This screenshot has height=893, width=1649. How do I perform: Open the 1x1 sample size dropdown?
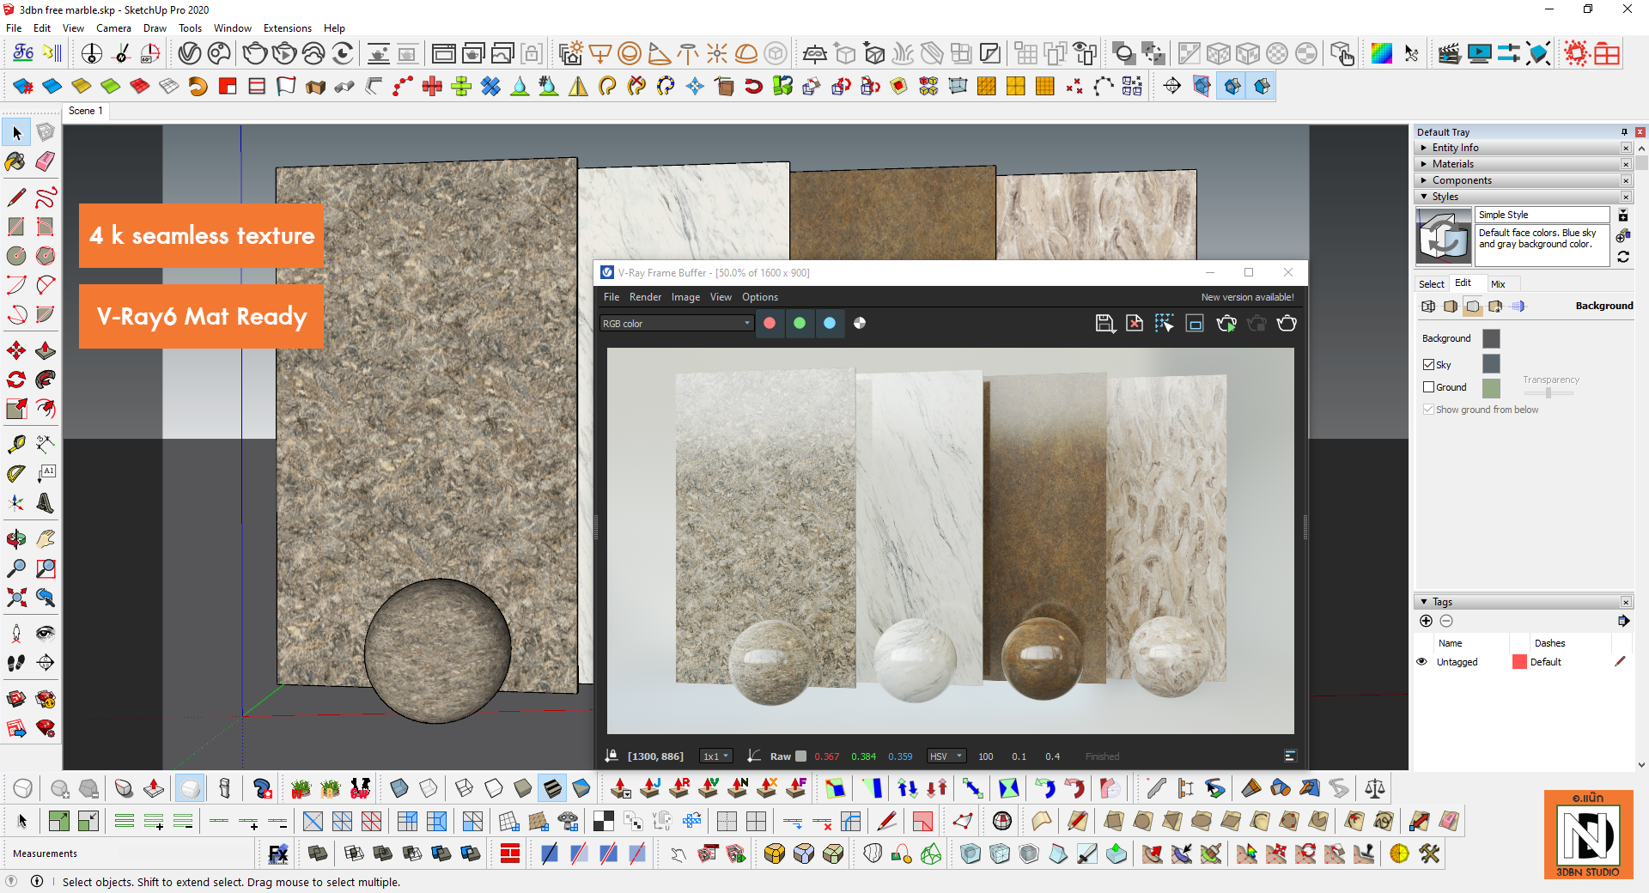716,756
